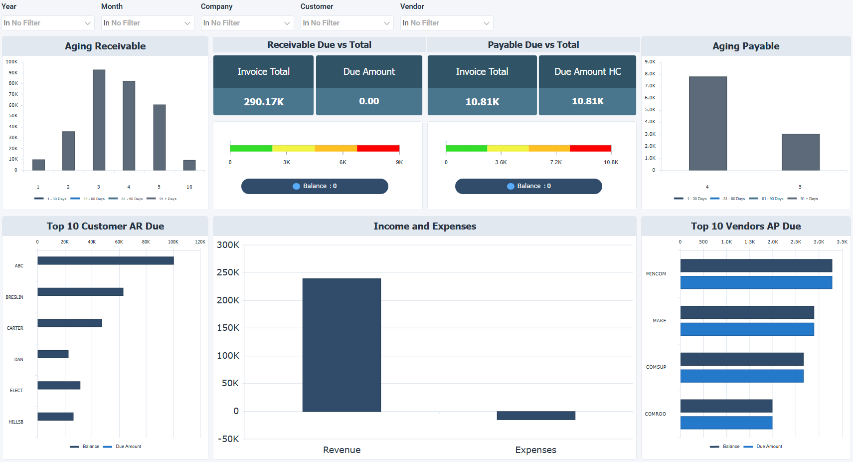Click yellow segment of Payable gauge
Viewport: 853px width, 462px height.
tap(508, 148)
